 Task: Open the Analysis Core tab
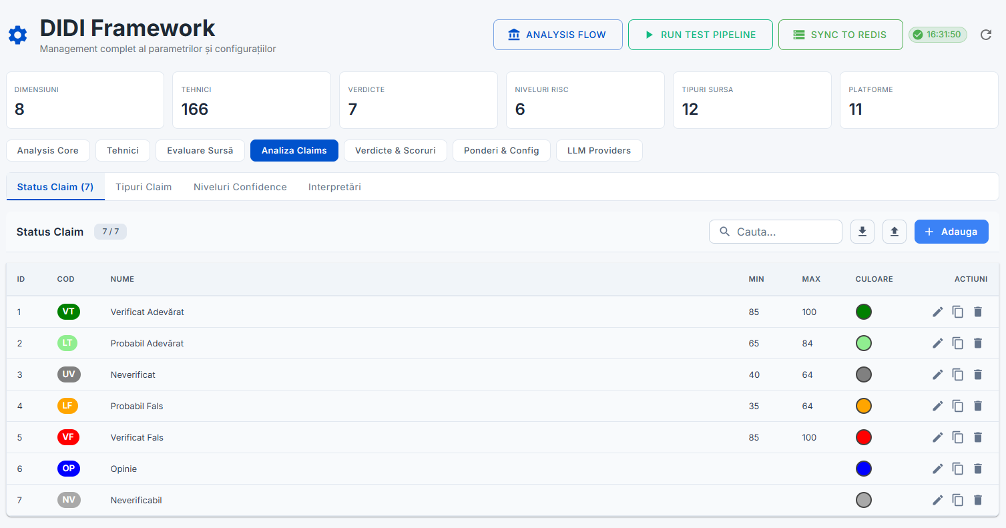48,150
